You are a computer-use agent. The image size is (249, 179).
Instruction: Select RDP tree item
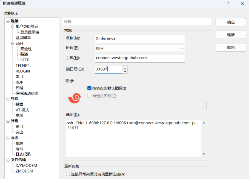19,82
